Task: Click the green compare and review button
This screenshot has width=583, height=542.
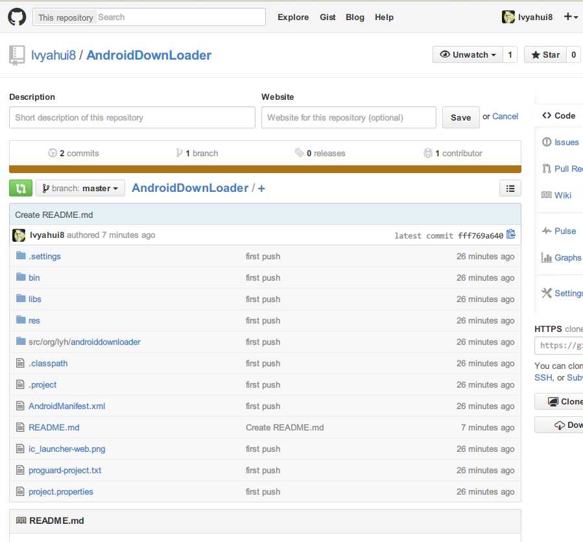Action: (x=21, y=188)
